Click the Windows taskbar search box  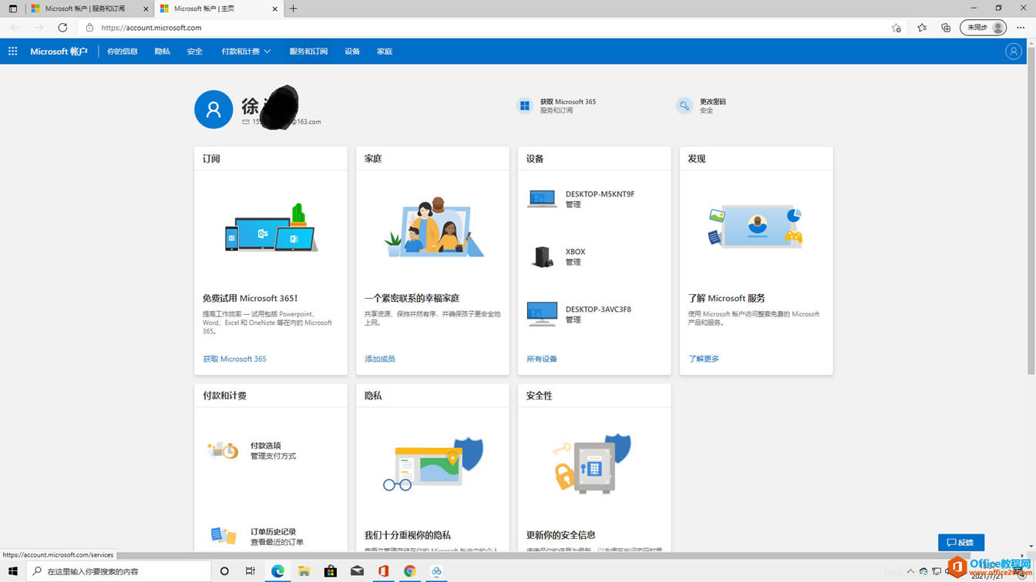[x=119, y=571]
